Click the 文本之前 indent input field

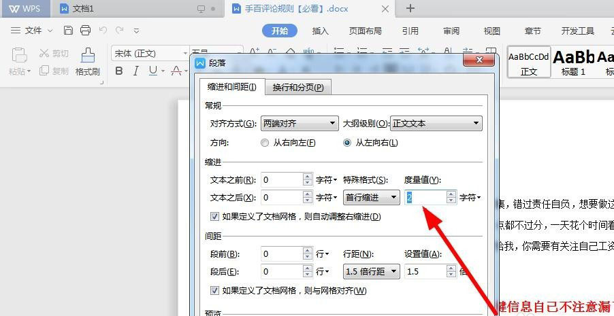click(282, 180)
